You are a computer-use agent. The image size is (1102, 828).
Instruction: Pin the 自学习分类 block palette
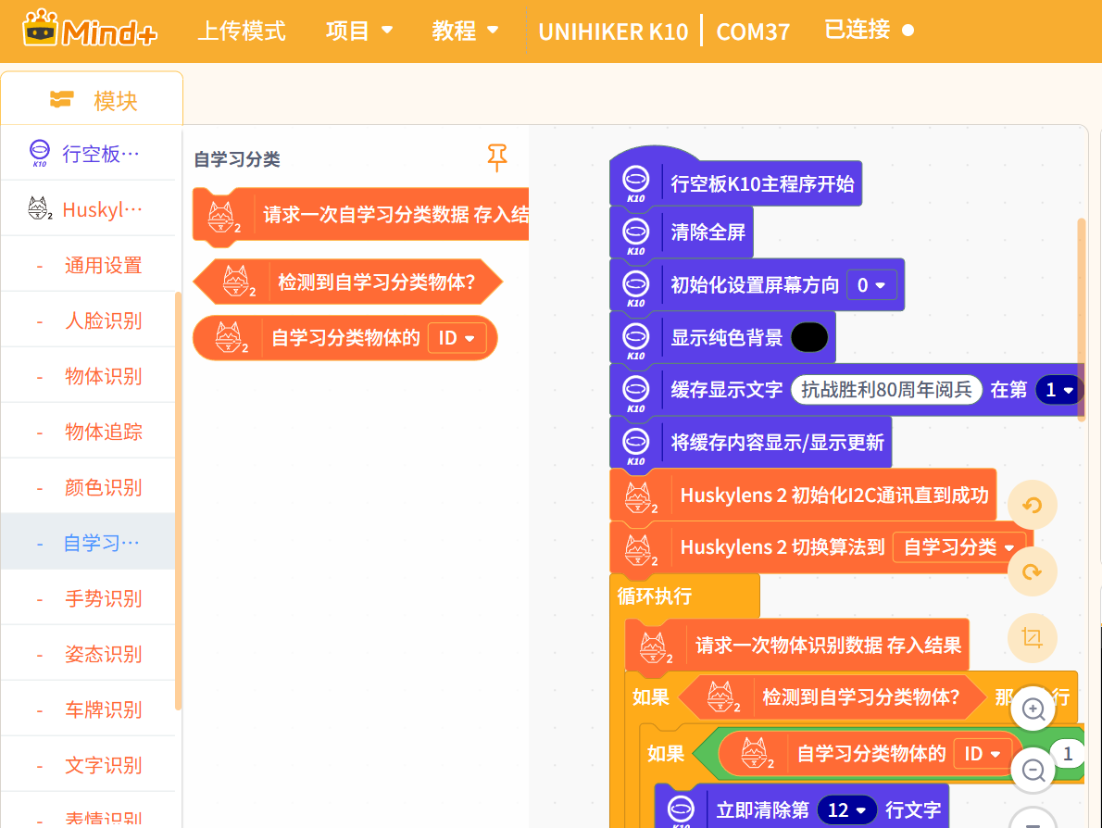pos(497,157)
